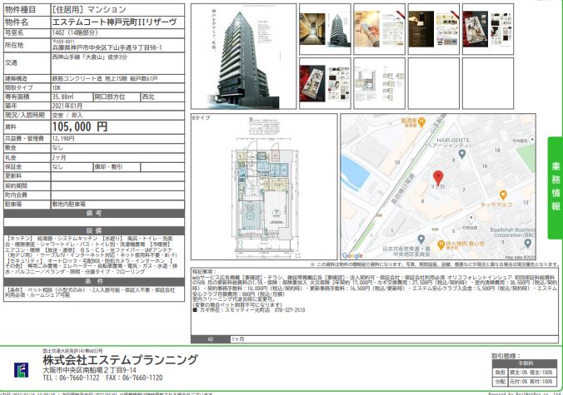Click the building structure text 鉄筋コンクリート造
Screen dimensions: 563x395
[77, 78]
